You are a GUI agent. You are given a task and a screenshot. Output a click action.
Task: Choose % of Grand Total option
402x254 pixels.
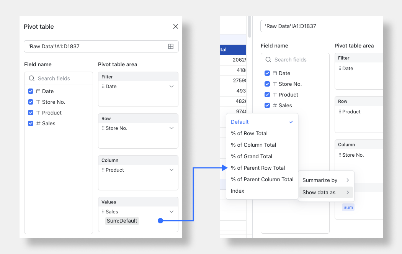251,156
